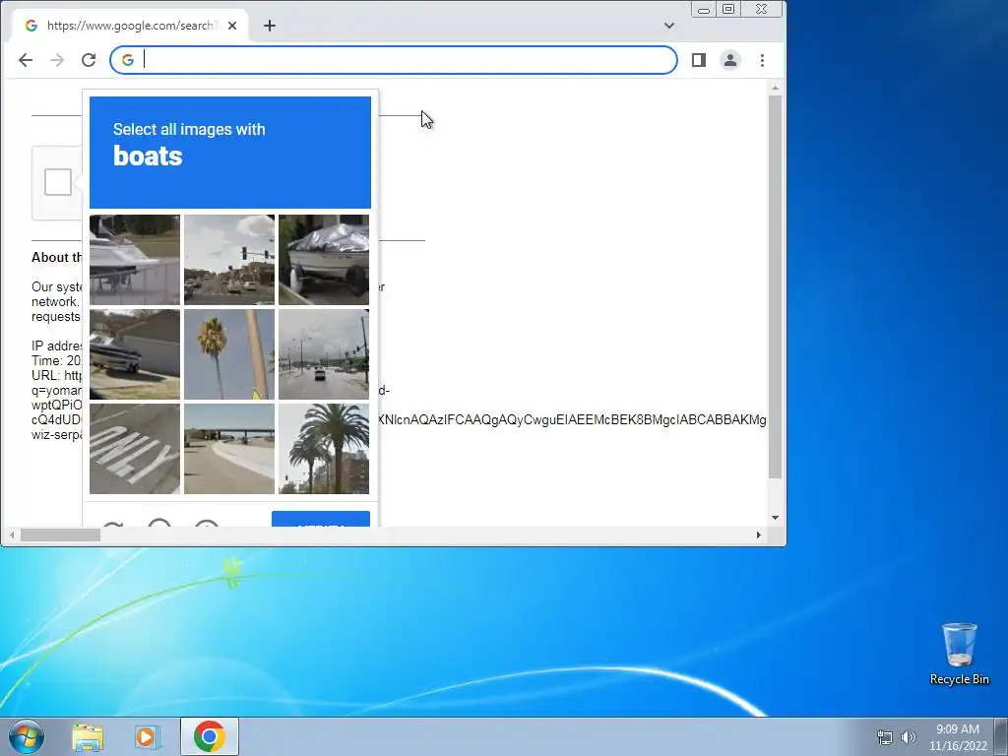Expand the tab search chevron
The height and width of the screenshot is (756, 1008).
tap(669, 26)
